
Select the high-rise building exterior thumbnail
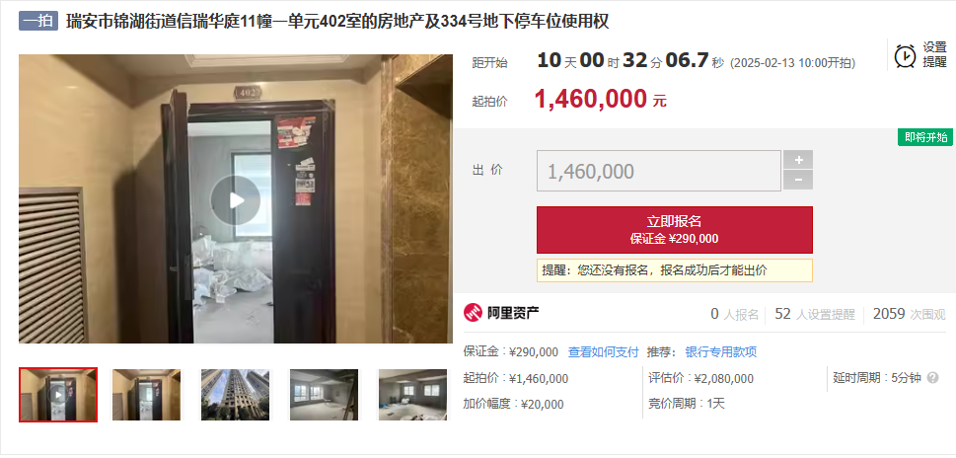pyautogui.click(x=236, y=395)
